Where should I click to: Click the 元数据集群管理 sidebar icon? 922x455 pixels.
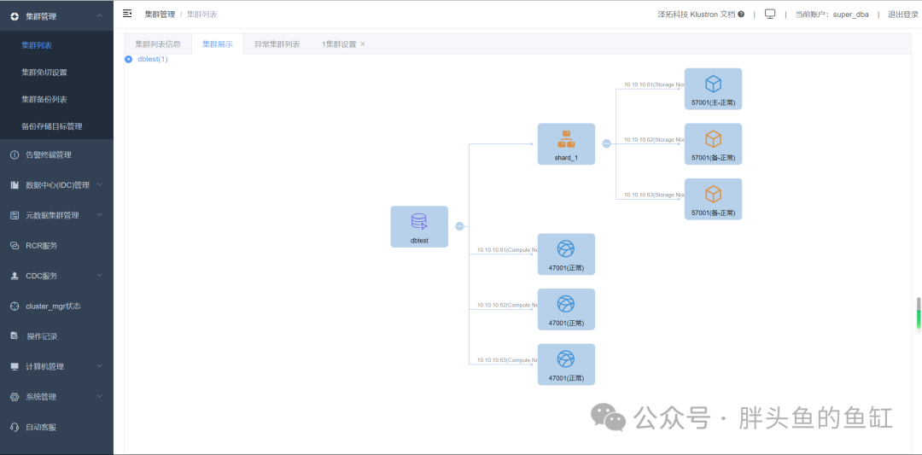15,215
